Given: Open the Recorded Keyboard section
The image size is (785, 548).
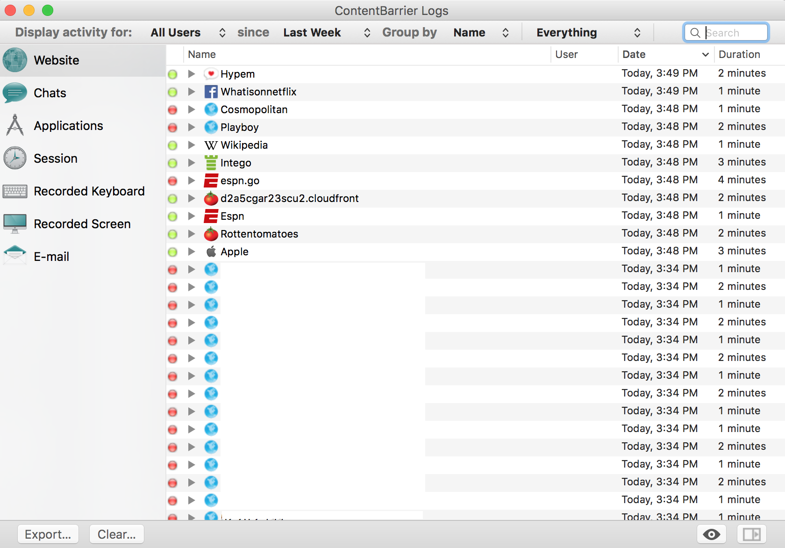Looking at the screenshot, I should click(x=83, y=191).
